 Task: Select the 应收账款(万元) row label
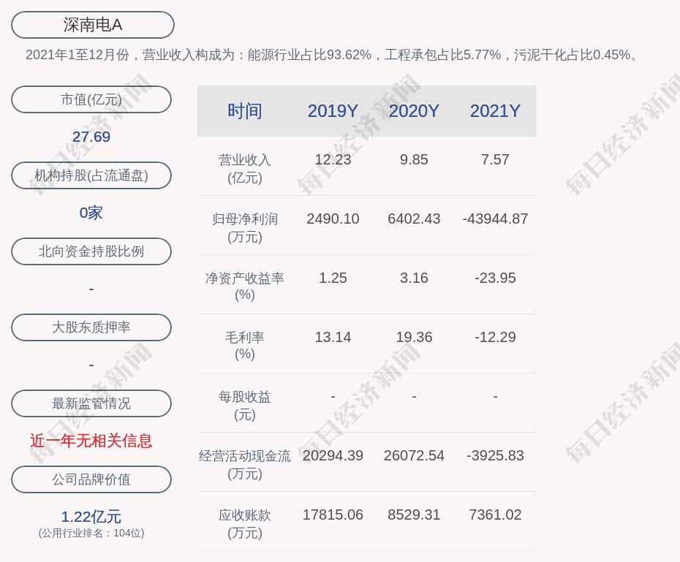245,524
